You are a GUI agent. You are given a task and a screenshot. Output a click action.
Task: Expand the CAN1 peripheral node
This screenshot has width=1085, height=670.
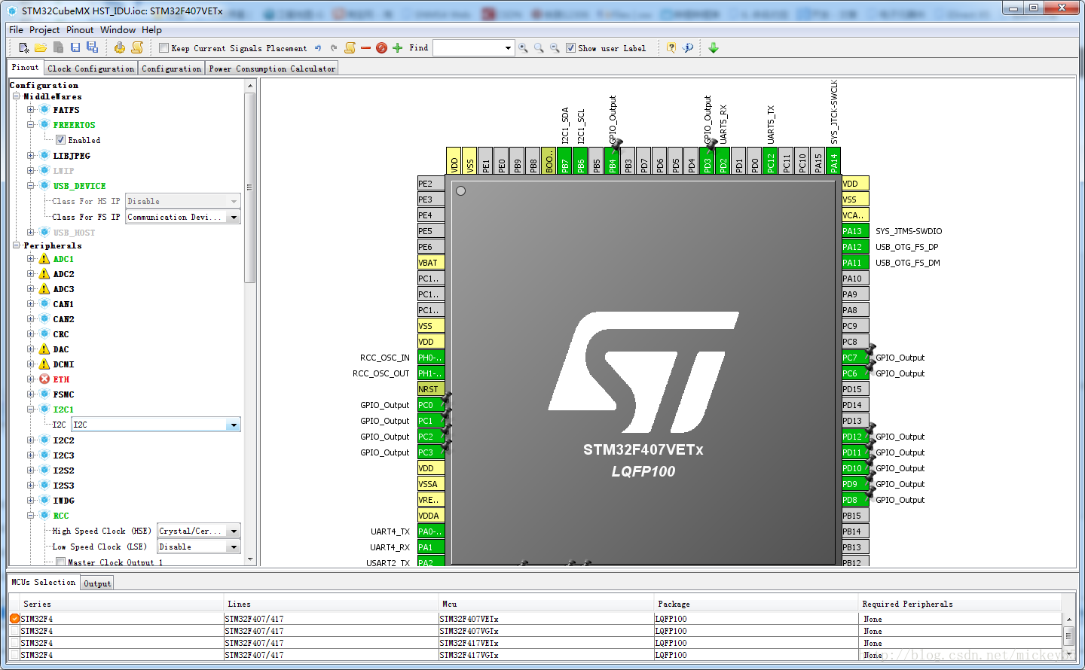(x=31, y=304)
